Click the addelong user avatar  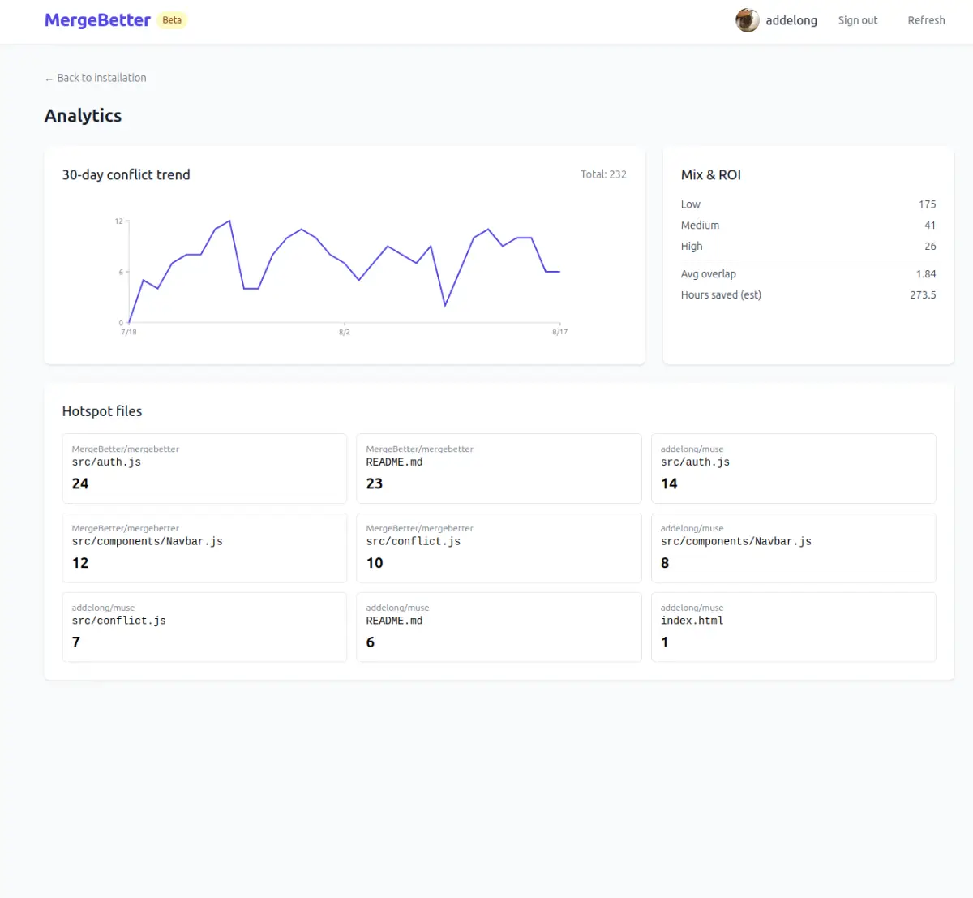(747, 20)
